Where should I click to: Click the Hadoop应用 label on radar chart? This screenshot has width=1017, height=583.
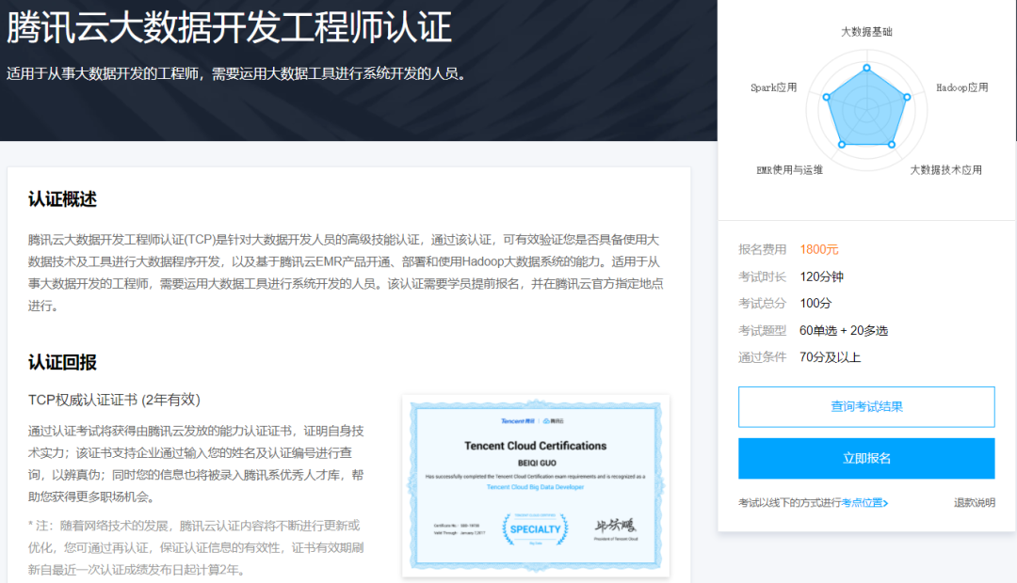pos(961,87)
